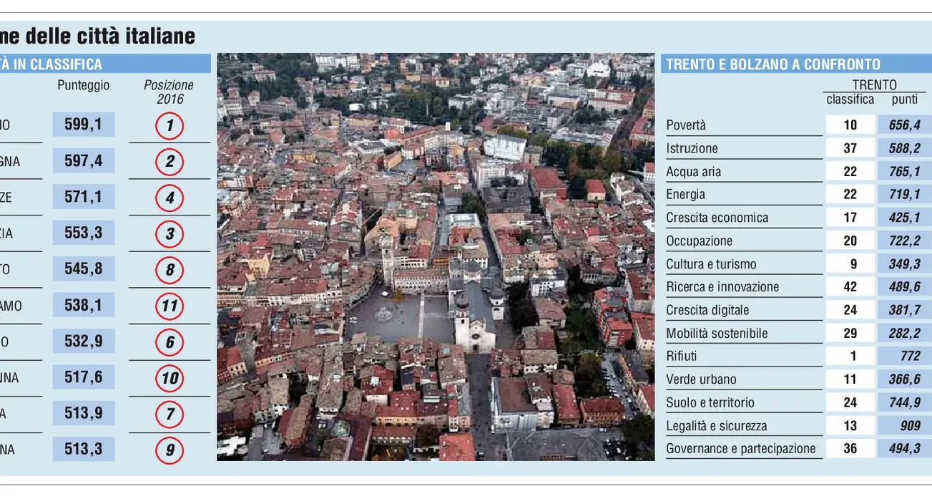Select the score 553,3
The height and width of the screenshot is (499, 932).
pos(84,233)
